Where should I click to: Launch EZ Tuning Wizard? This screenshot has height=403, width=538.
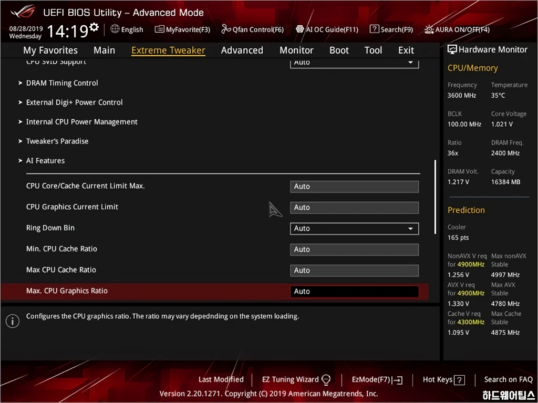[296, 379]
